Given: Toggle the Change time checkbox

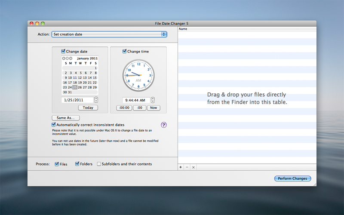Looking at the screenshot, I should pyautogui.click(x=124, y=51).
